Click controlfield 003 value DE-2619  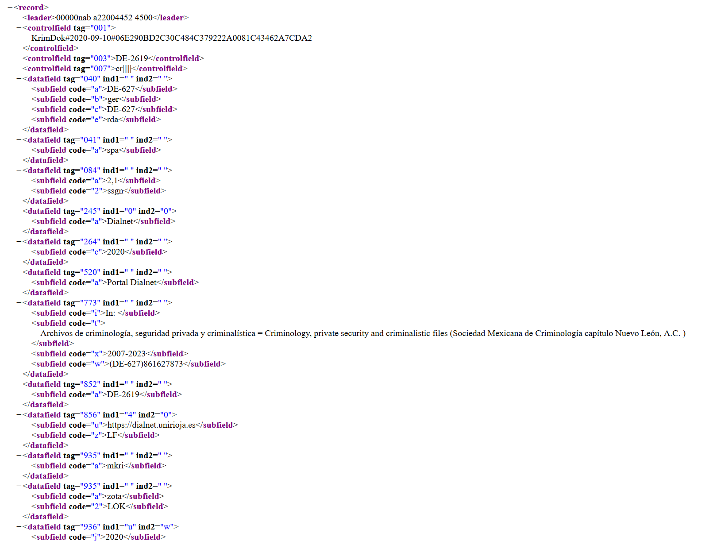click(132, 58)
